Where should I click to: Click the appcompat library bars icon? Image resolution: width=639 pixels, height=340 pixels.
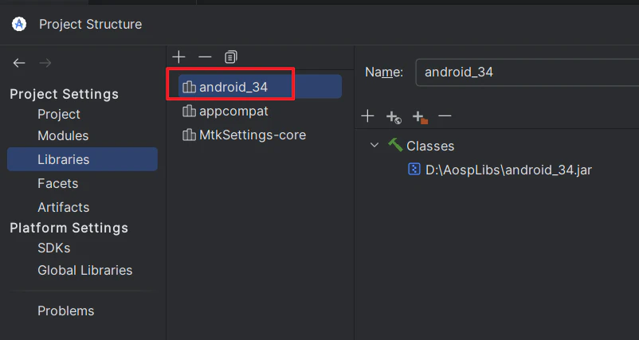(189, 111)
